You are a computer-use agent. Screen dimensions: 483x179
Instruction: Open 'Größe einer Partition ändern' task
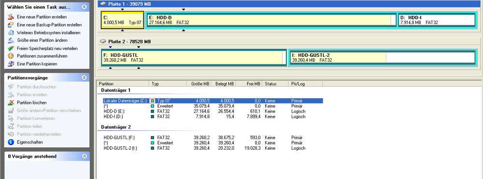(42, 40)
